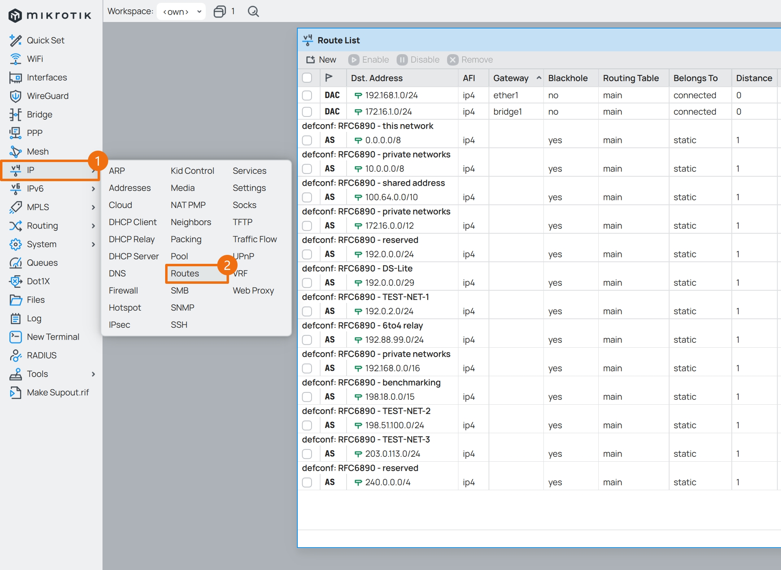Open SNMP in the IP submenu
Image resolution: width=781 pixels, height=570 pixels.
[x=182, y=308]
